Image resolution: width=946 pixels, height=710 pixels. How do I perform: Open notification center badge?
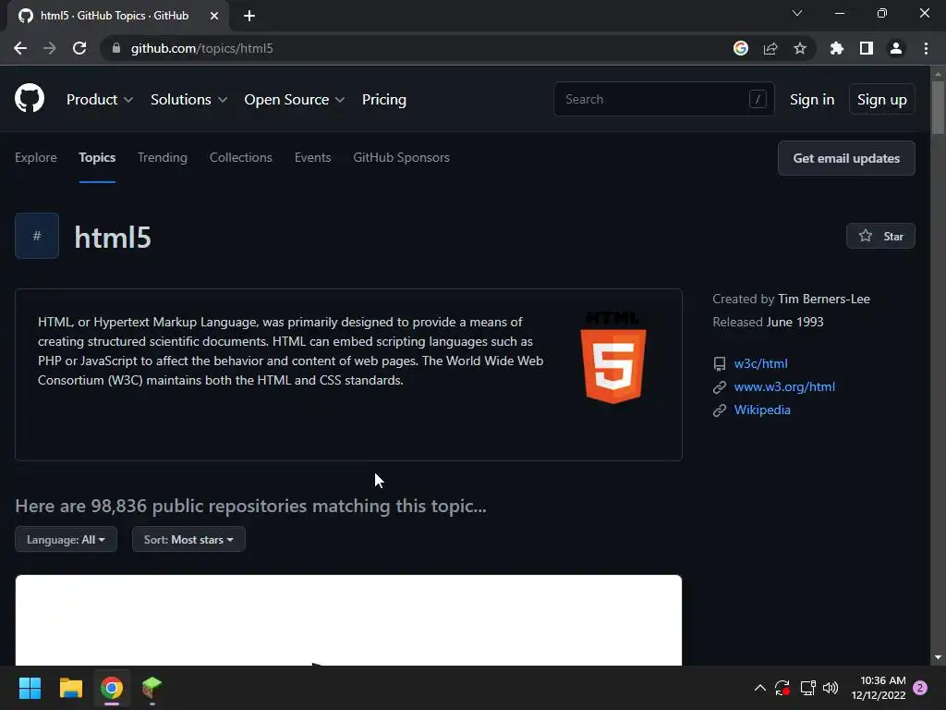pos(920,688)
